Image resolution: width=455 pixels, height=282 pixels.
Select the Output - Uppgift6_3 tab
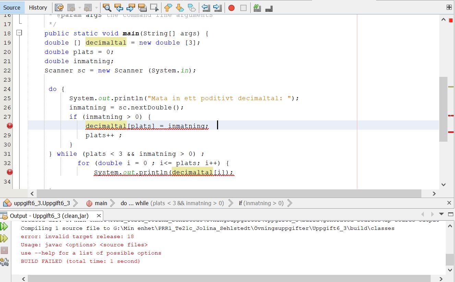(49, 216)
